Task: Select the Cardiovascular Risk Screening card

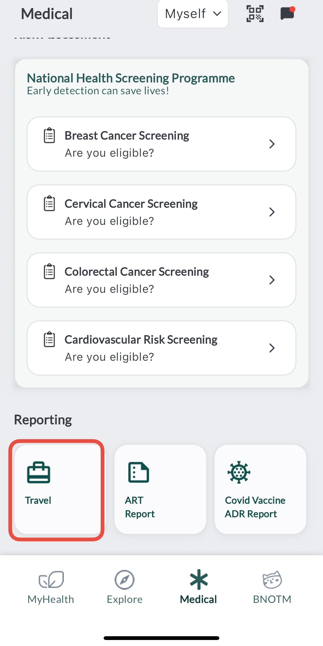Action: click(x=161, y=348)
